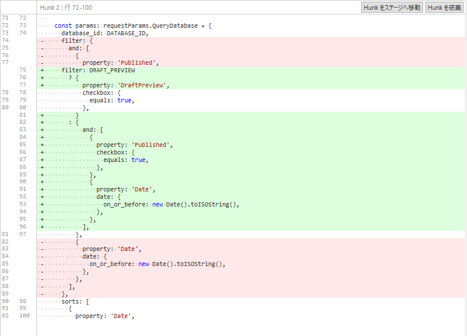Click new line number 100
This screenshot has height=336, width=467.
coord(23,316)
